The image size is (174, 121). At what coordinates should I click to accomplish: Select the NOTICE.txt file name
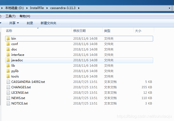click(x=20, y=103)
